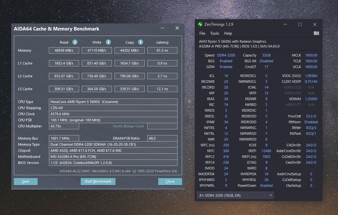Image resolution: width=338 pixels, height=215 pixels.
Task: Click the tRFC (ns) value 350
Action: tap(226, 145)
